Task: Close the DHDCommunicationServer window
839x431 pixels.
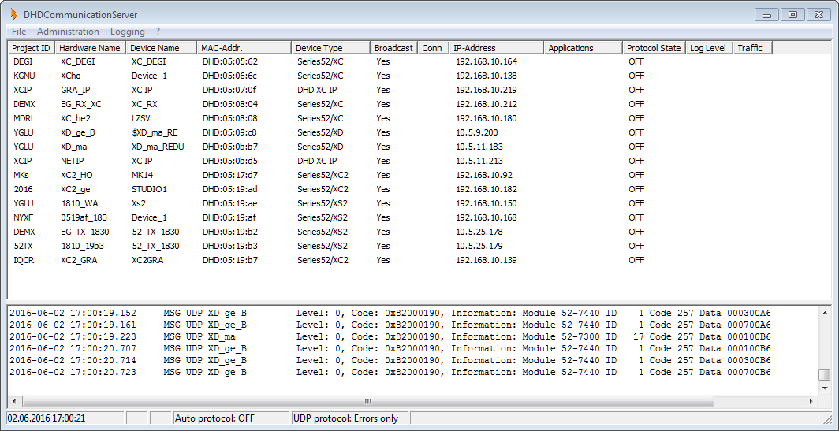Action: pyautogui.click(x=818, y=15)
